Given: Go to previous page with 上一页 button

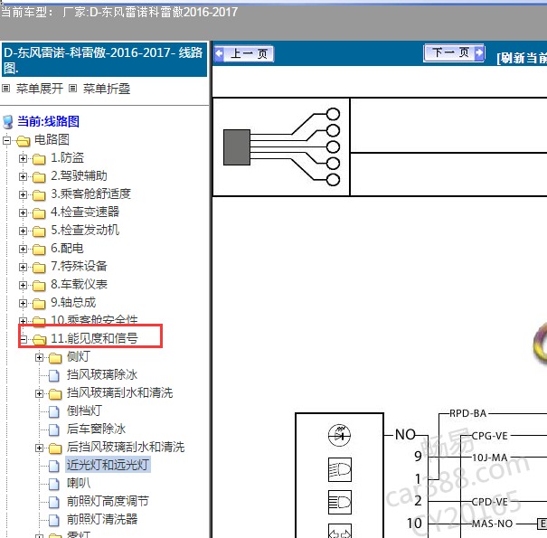Looking at the screenshot, I should (244, 53).
